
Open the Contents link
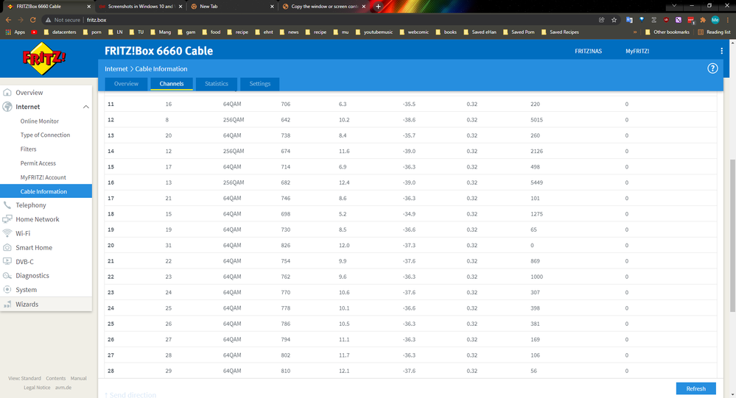56,378
